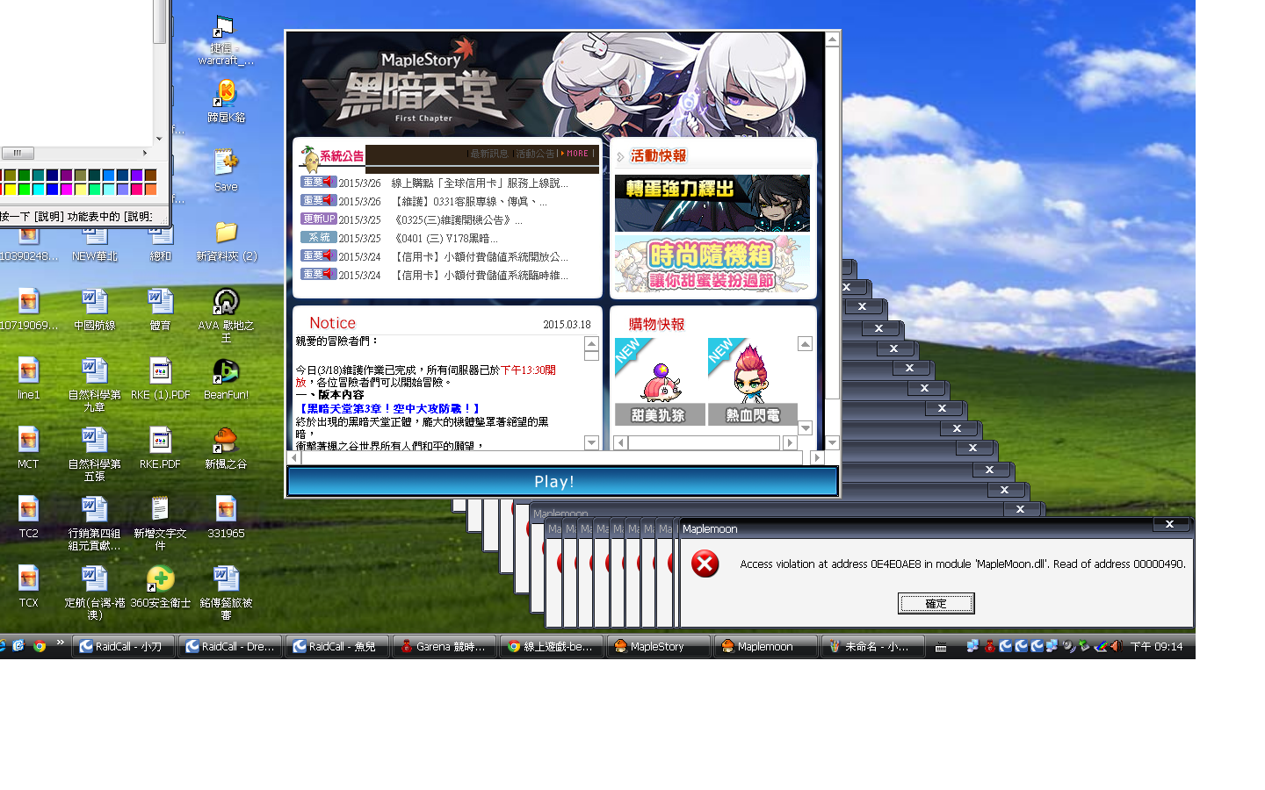Switch to Maplemoon taskbar window
Viewport: 1265px width, 790px height.
point(766,646)
